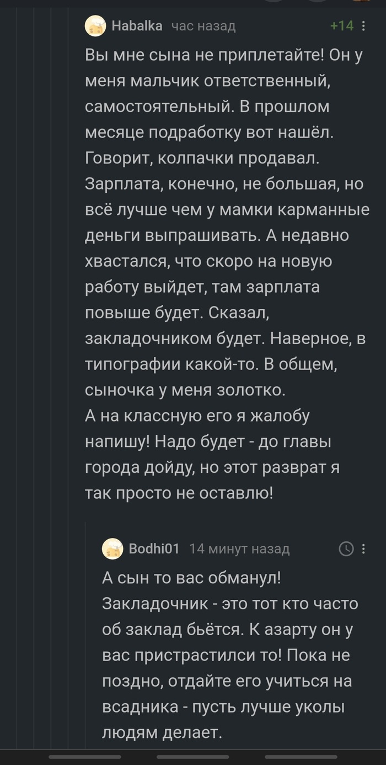Open the Habalka username profile link
The height and width of the screenshot is (765, 386).
(137, 26)
